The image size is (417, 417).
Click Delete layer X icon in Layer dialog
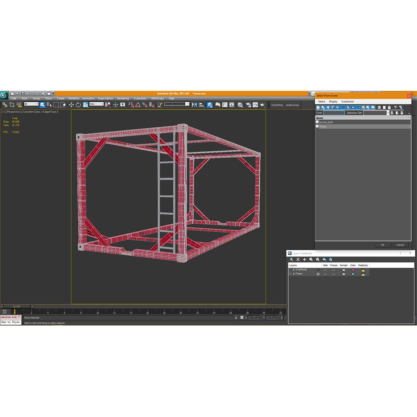[x=298, y=259]
